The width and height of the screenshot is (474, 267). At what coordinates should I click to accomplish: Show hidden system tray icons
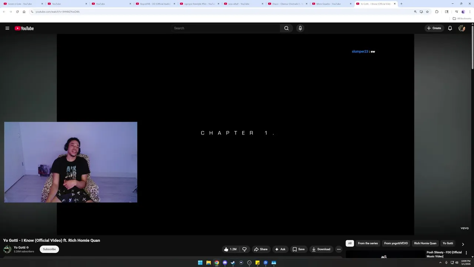click(x=440, y=263)
